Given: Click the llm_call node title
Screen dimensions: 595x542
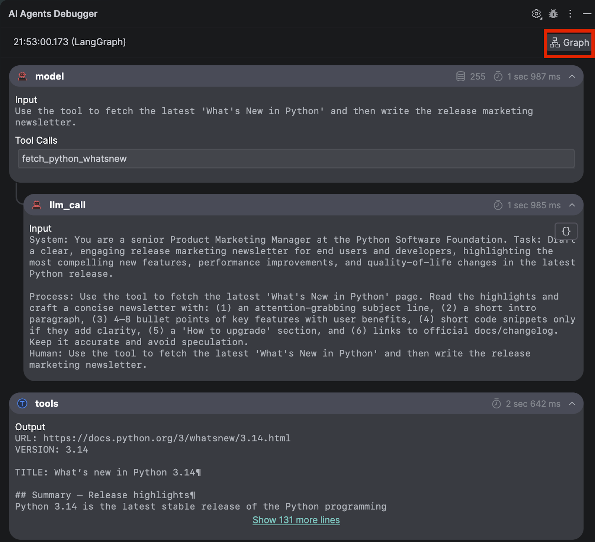Looking at the screenshot, I should click(x=67, y=205).
